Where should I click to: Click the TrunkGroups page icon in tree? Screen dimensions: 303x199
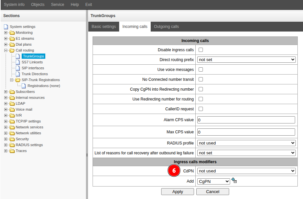click(x=18, y=56)
